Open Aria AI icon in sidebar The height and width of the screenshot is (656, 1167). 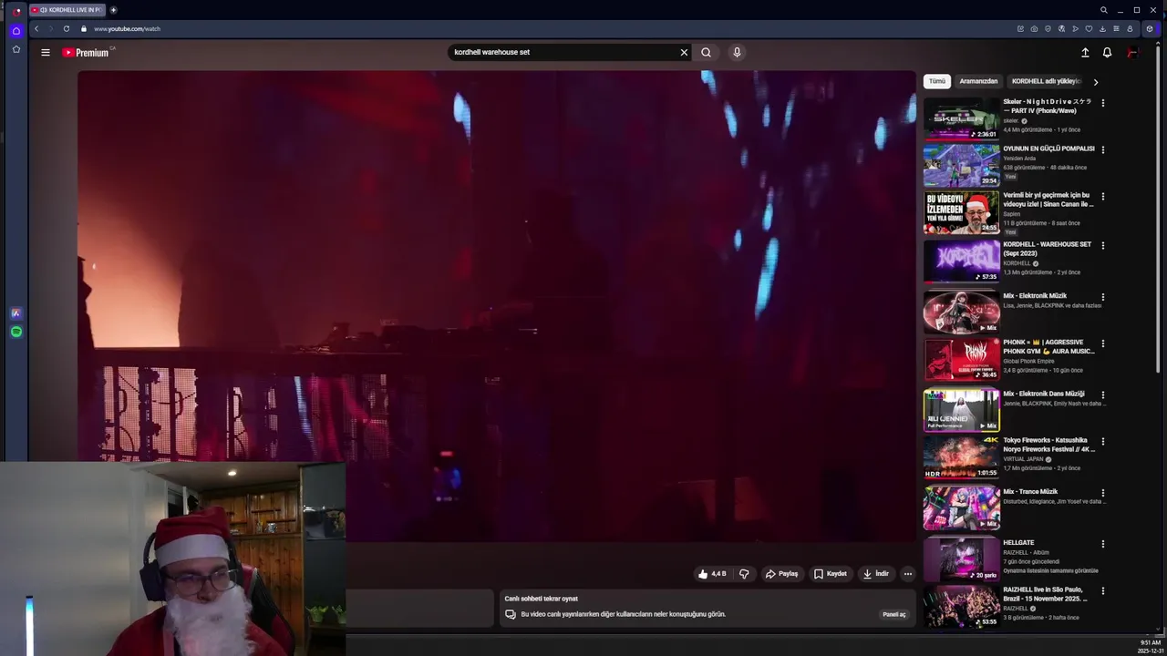pos(15,313)
